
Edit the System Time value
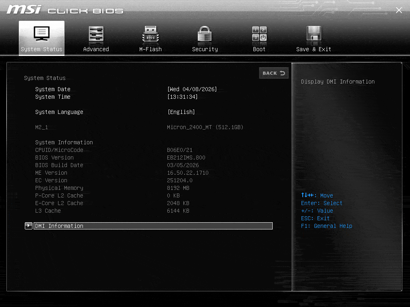(182, 97)
